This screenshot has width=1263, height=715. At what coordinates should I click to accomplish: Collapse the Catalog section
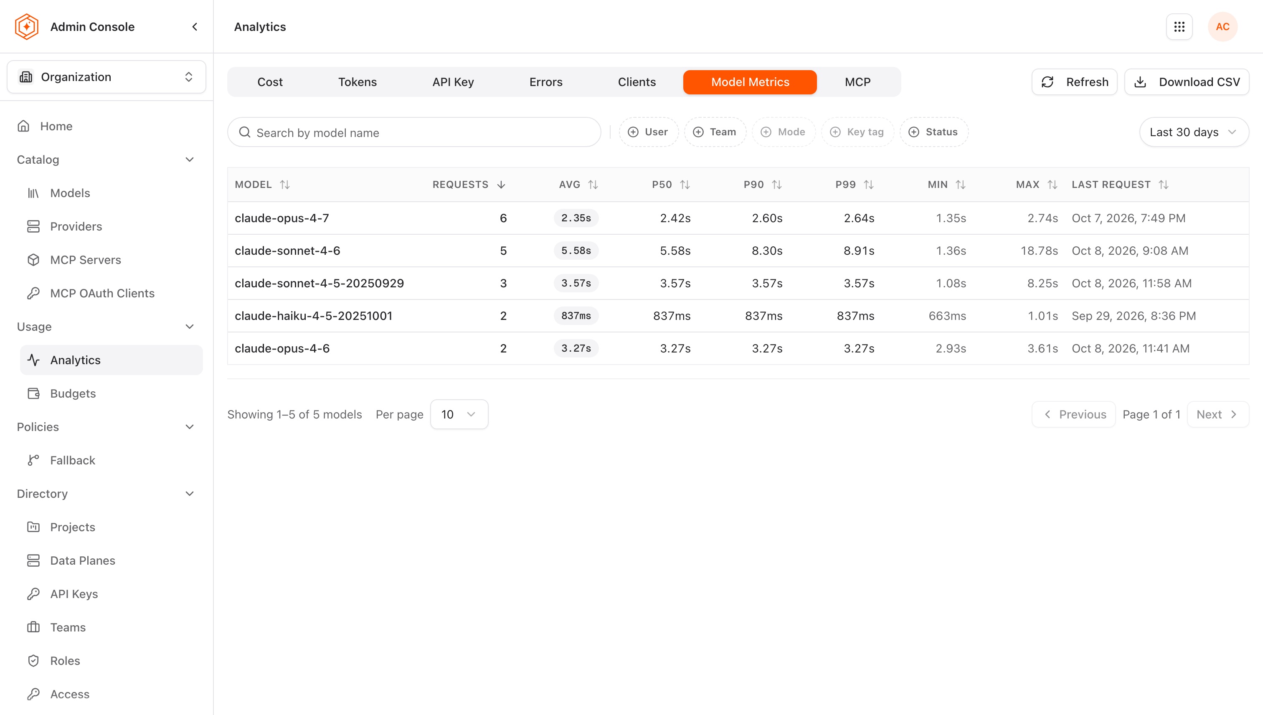(190, 160)
